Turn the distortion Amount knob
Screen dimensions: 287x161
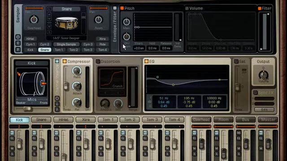pyautogui.click(x=105, y=103)
